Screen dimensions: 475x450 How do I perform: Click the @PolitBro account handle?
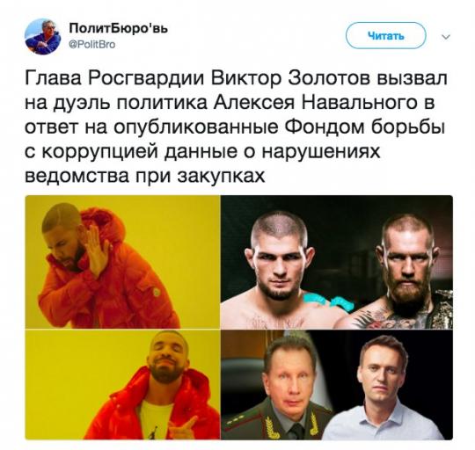point(92,45)
